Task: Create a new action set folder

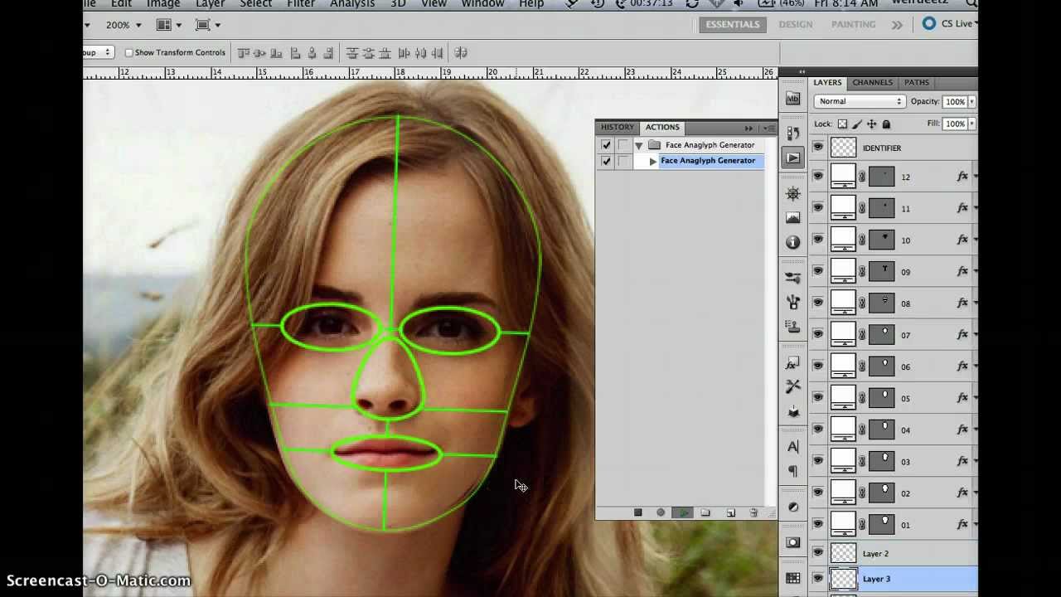Action: pyautogui.click(x=705, y=512)
